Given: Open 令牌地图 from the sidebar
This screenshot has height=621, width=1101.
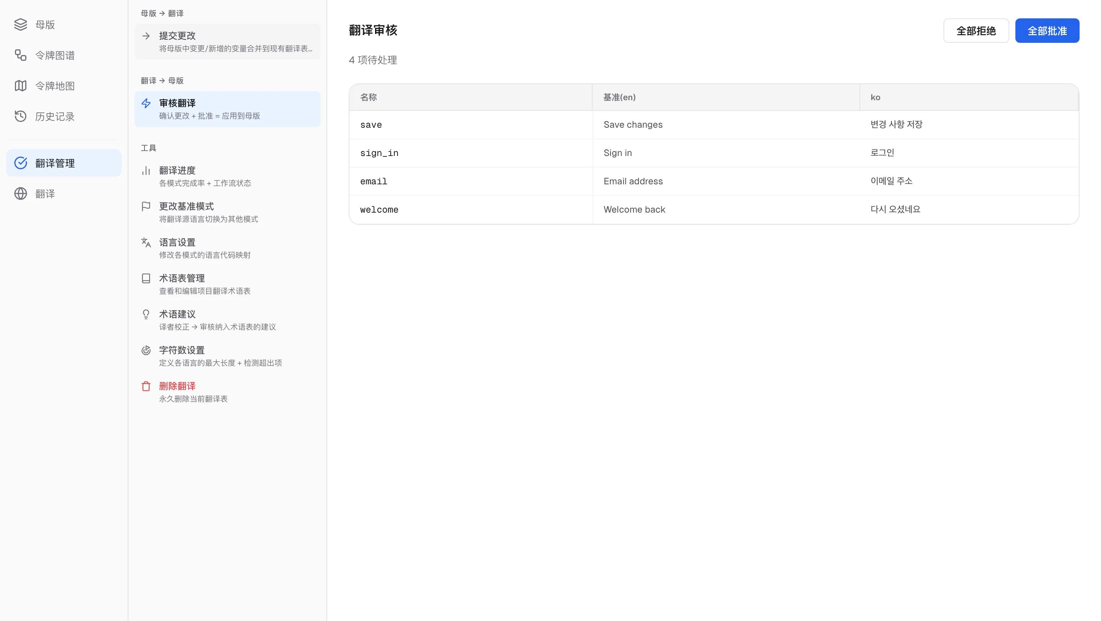Looking at the screenshot, I should (64, 86).
